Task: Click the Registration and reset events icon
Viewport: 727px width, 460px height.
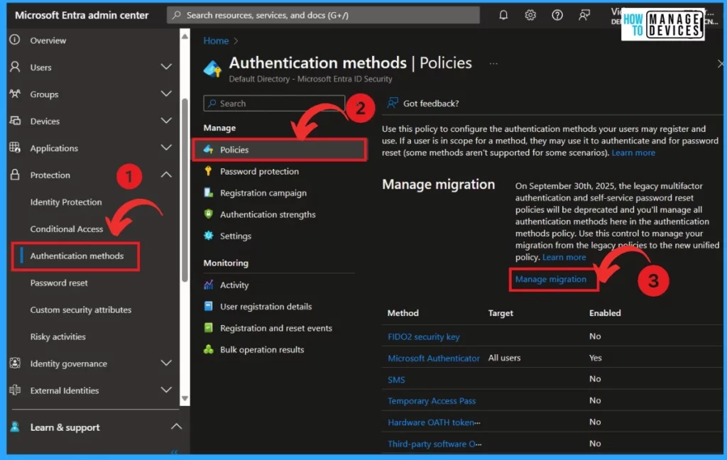Action: pos(209,328)
